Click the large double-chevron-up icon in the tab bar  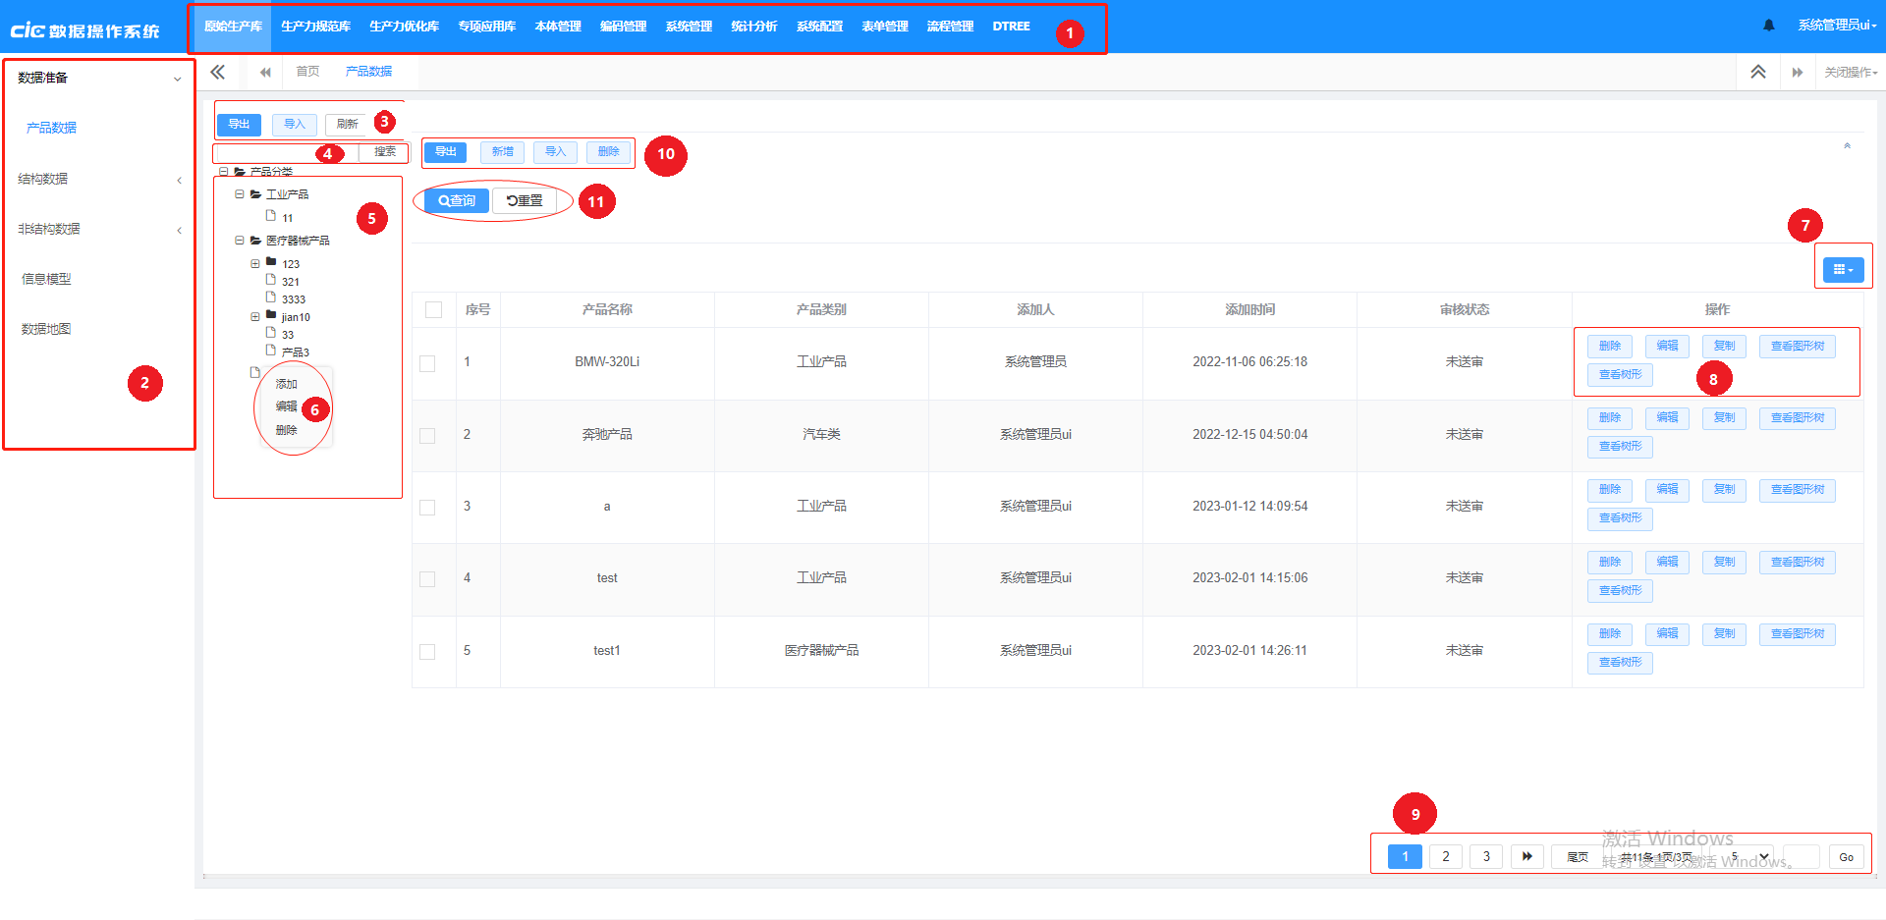[x=1757, y=72]
